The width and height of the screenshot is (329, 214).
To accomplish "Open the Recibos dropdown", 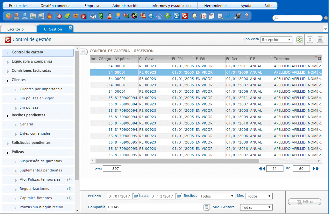I will point(217,196).
